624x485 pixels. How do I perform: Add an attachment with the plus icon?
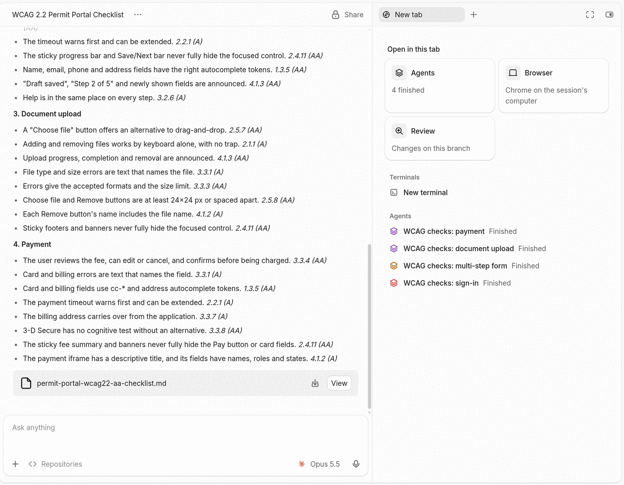[16, 464]
